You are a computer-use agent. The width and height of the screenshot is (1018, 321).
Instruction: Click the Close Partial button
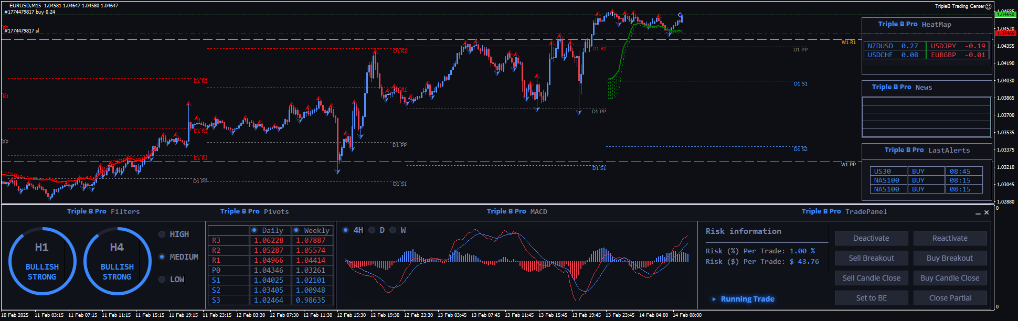(950, 298)
